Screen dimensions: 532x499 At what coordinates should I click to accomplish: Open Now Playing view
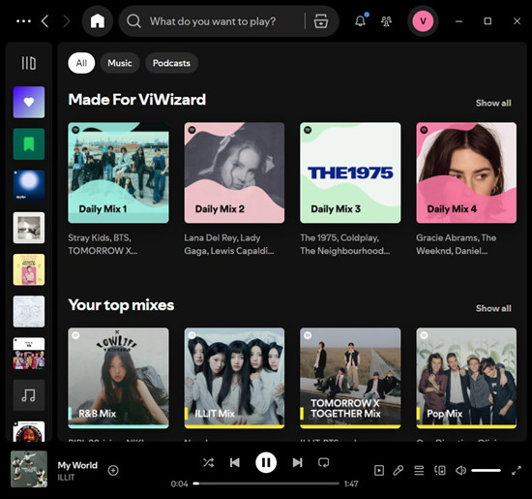(379, 471)
